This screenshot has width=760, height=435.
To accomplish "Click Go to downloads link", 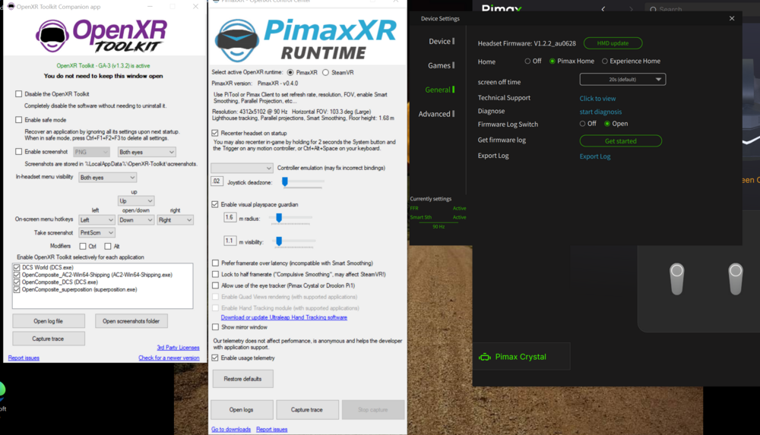I will coord(231,429).
